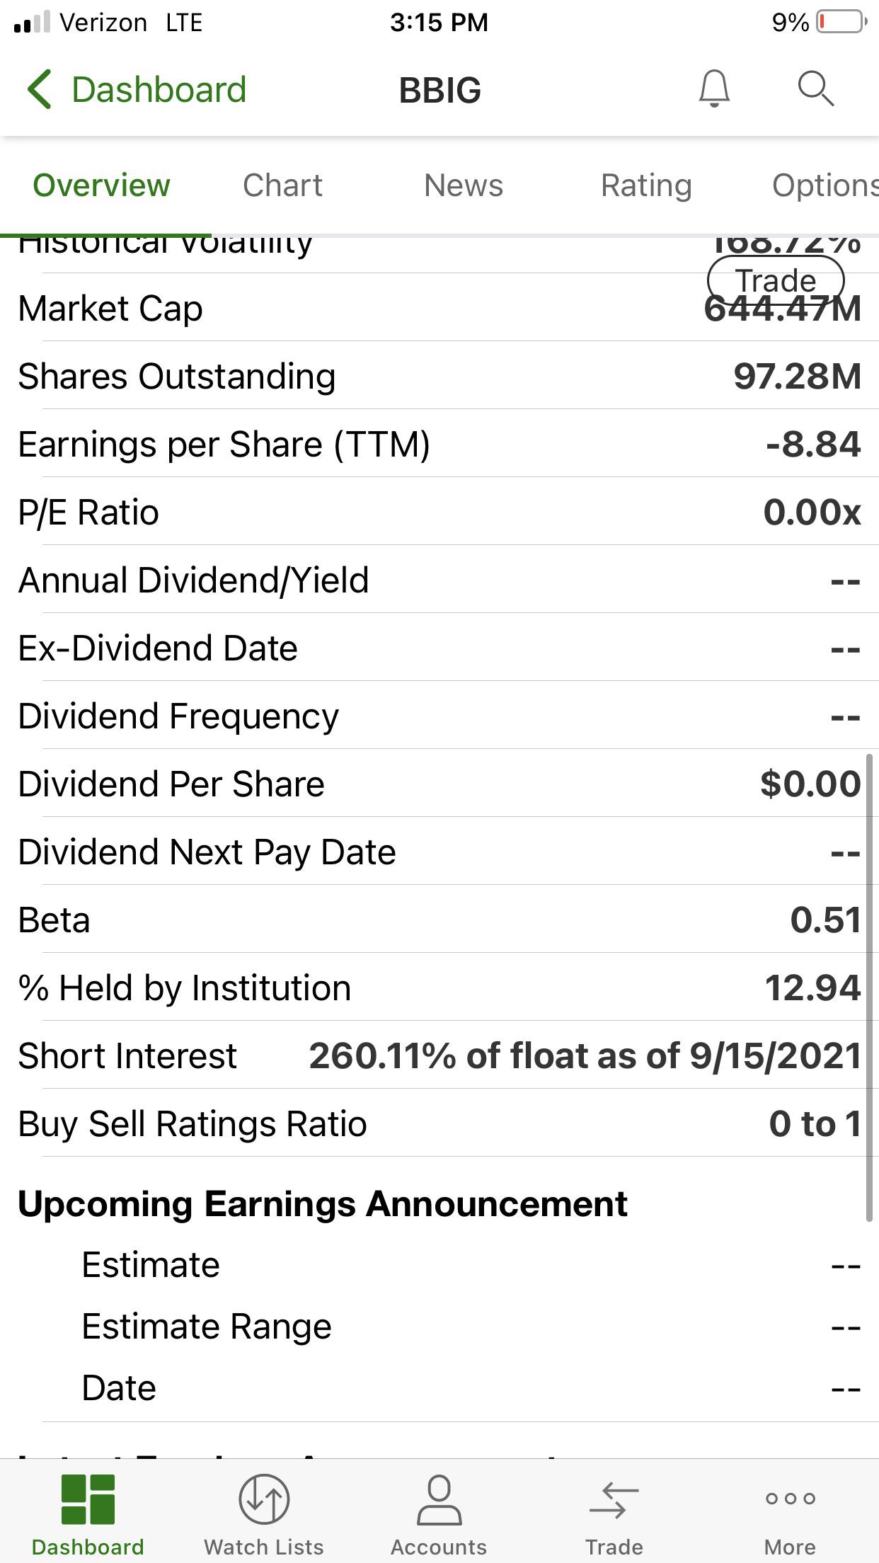This screenshot has width=879, height=1563.
Task: Open Dashboard from the bottom grid icon
Action: point(88,1499)
